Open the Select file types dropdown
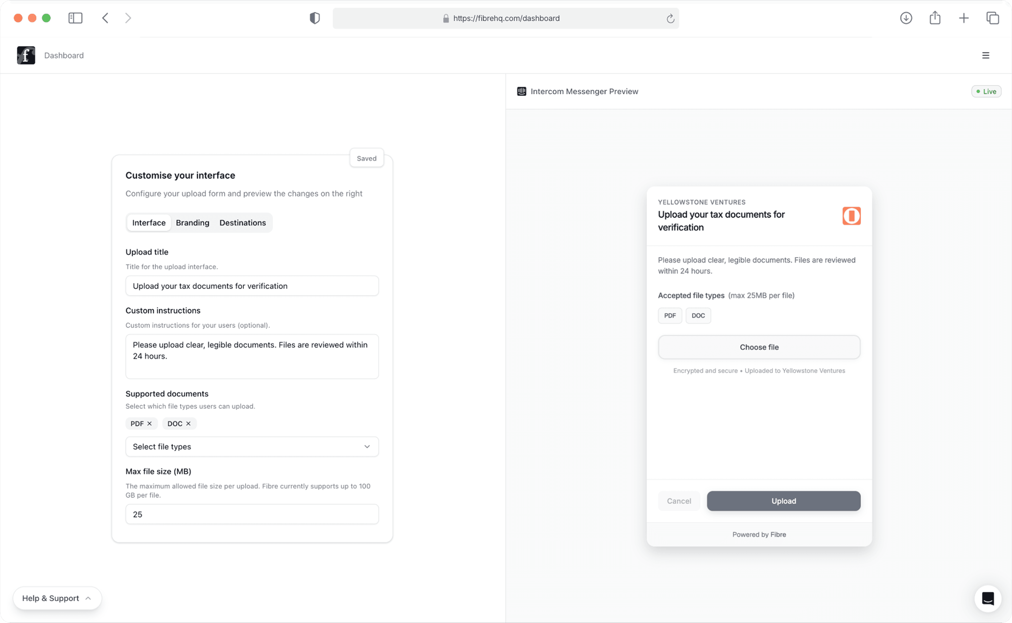 click(x=252, y=447)
